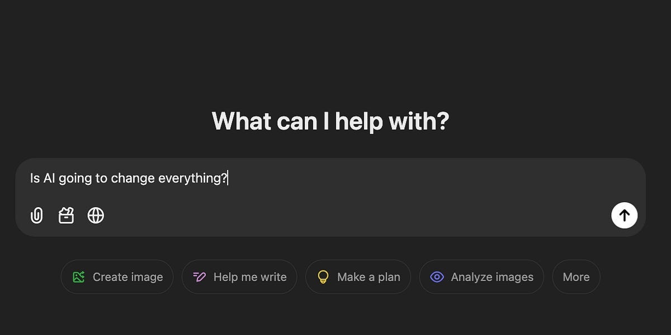
Task: Select the "Analyze images" suggestion text
Action: (492, 277)
